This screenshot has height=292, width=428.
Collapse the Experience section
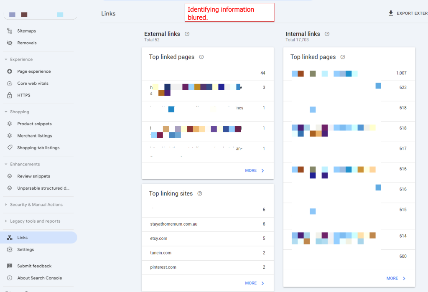[x=6, y=60]
